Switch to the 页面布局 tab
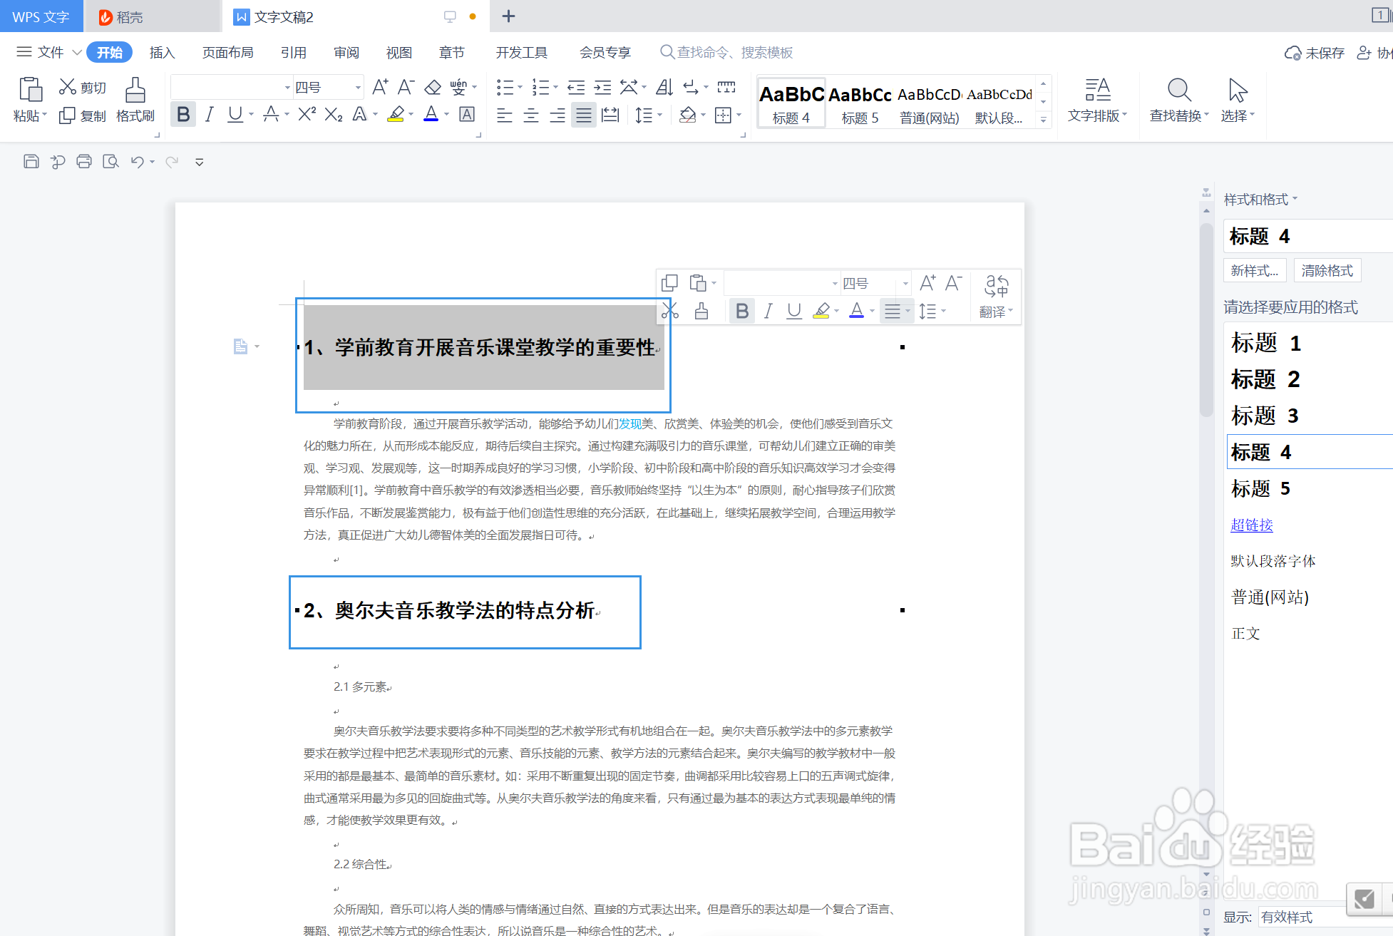The height and width of the screenshot is (936, 1393). click(228, 52)
